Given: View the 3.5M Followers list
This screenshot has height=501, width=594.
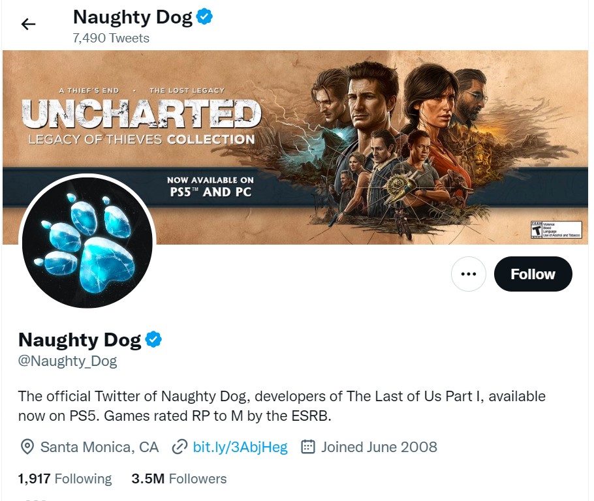Looking at the screenshot, I should pyautogui.click(x=179, y=479).
